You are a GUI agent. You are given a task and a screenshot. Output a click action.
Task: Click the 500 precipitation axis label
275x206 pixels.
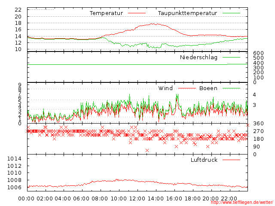click(258, 58)
